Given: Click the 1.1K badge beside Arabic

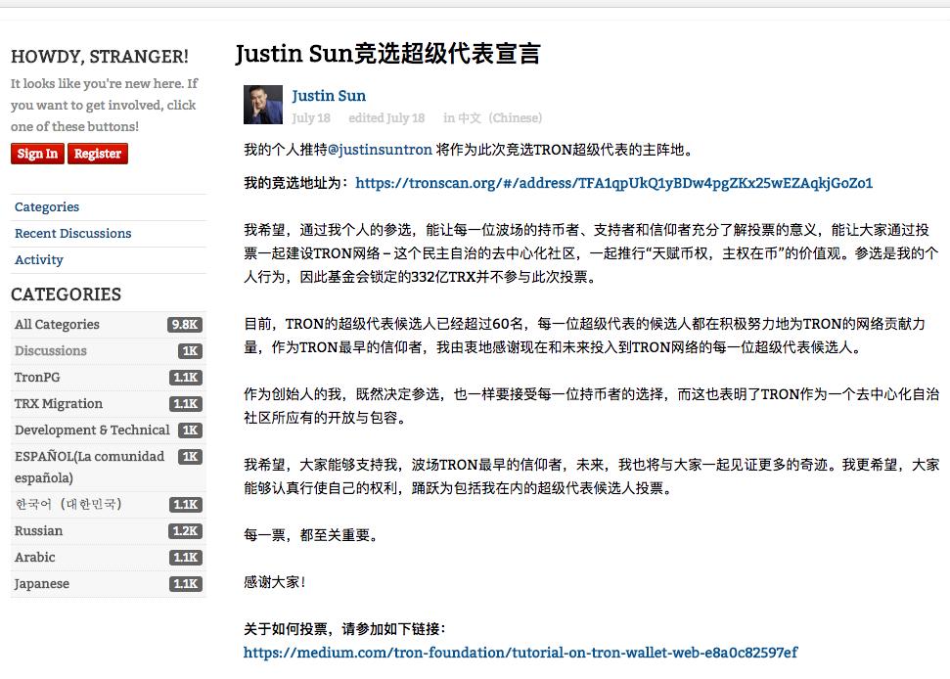Looking at the screenshot, I should (185, 558).
